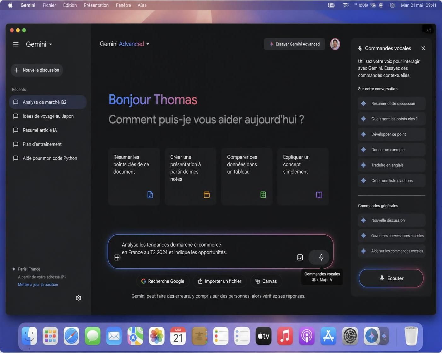Click the table icon on Comparer ces données card
This screenshot has height=353, width=442.
click(263, 195)
